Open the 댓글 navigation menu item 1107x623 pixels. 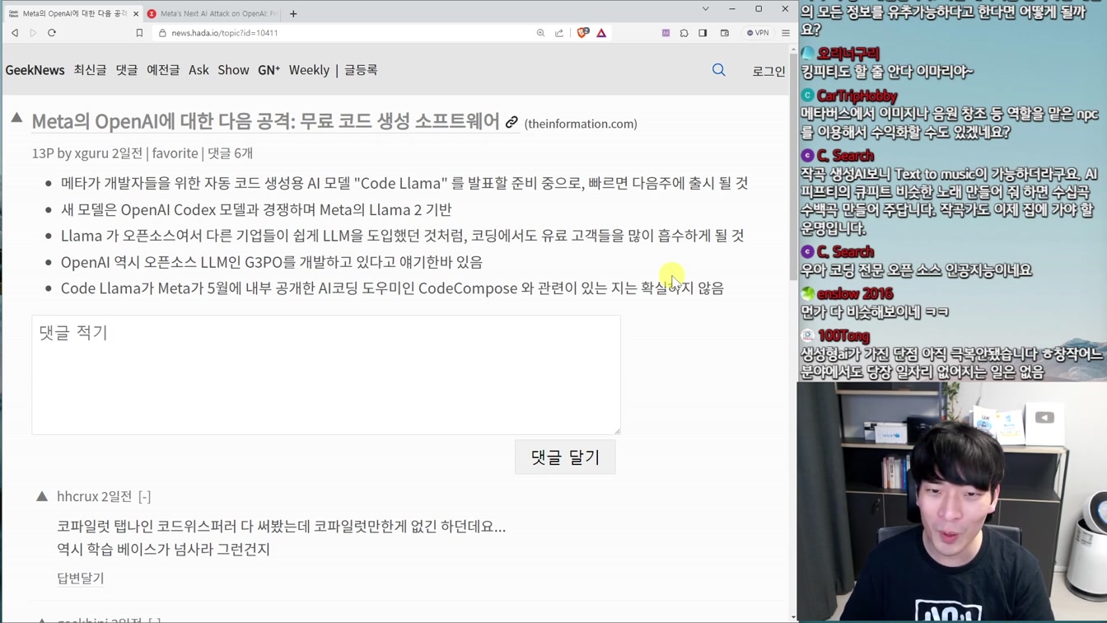click(127, 70)
